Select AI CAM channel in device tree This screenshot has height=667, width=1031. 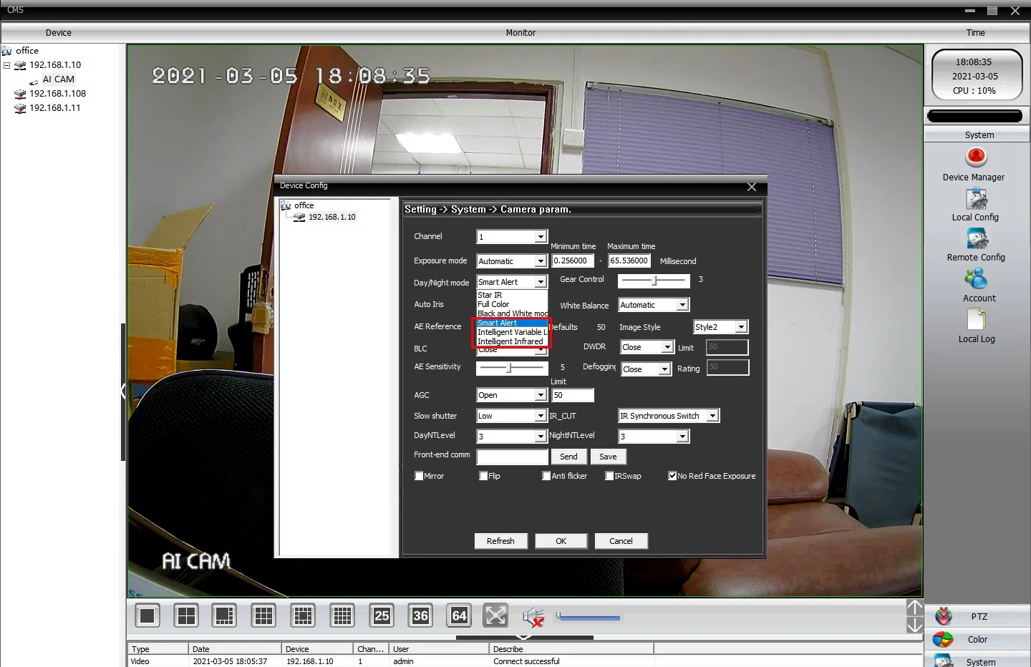(58, 79)
